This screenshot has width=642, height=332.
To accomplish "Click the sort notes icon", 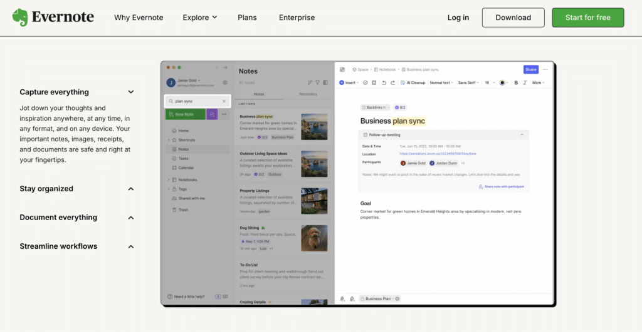I will (310, 83).
